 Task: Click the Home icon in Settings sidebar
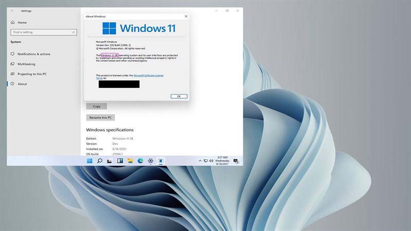pyautogui.click(x=12, y=23)
